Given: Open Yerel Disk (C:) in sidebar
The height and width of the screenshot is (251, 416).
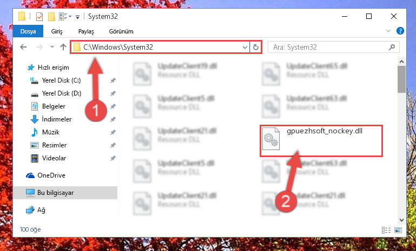Looking at the screenshot, I should pos(61,80).
